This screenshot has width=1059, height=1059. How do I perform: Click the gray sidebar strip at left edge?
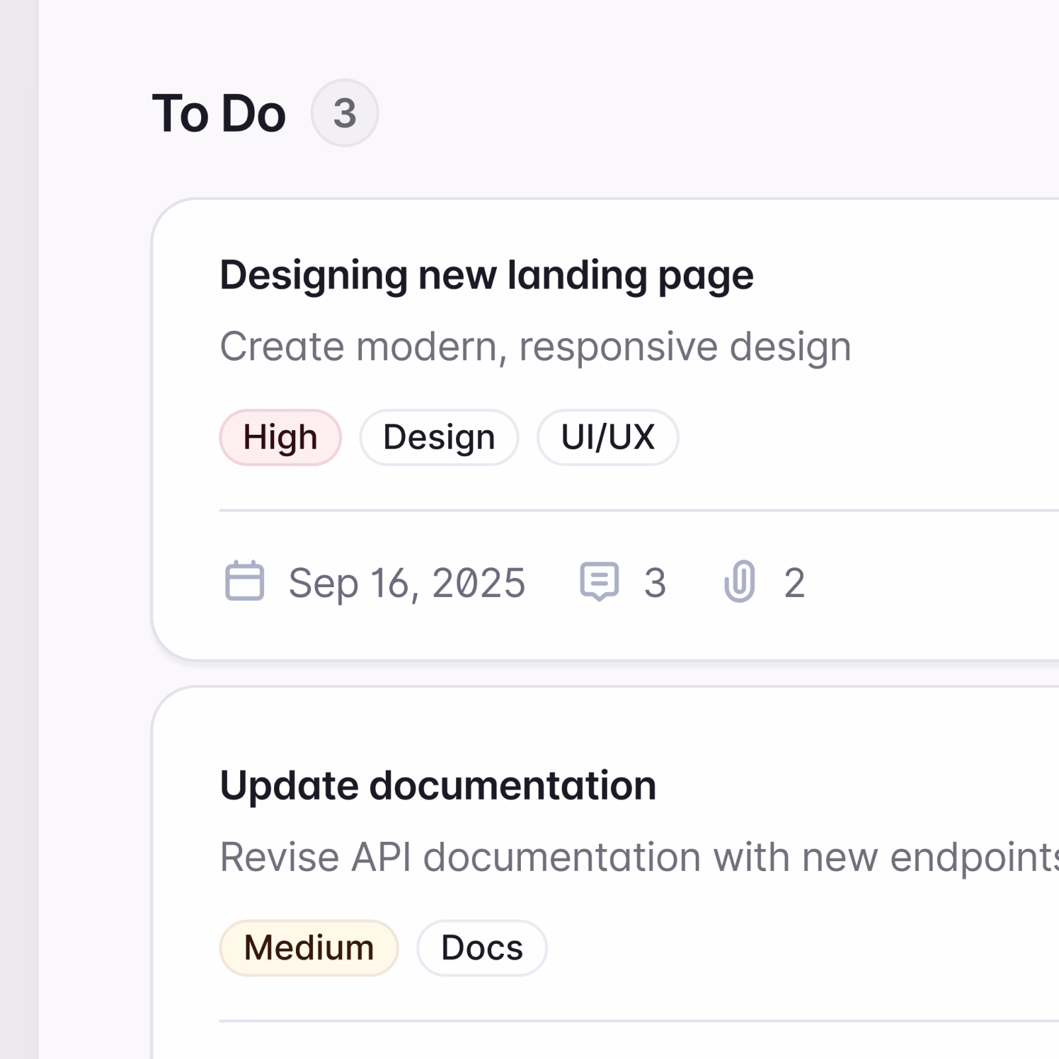point(19,529)
